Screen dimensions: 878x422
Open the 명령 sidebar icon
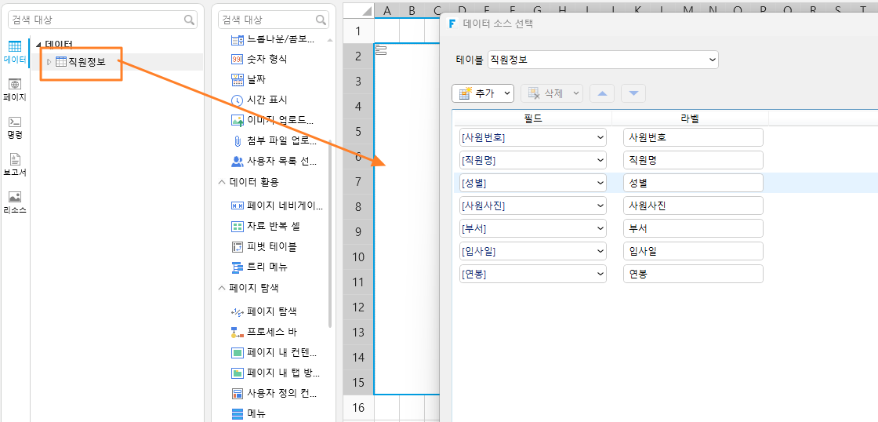pos(15,127)
